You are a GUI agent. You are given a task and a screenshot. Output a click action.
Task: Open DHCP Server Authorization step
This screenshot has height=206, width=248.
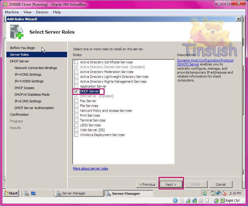[x=34, y=108]
